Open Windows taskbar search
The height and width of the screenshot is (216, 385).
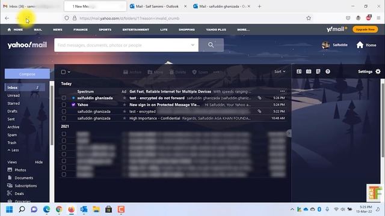pos(22,209)
